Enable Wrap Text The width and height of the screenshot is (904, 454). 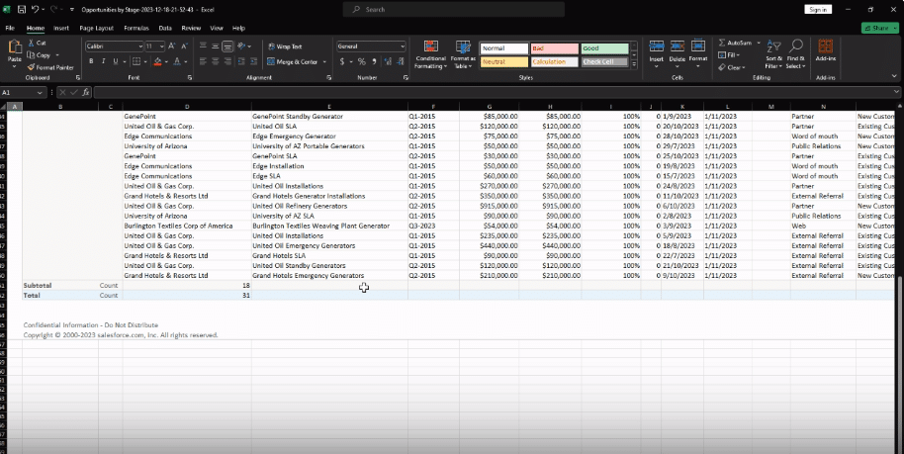[285, 46]
